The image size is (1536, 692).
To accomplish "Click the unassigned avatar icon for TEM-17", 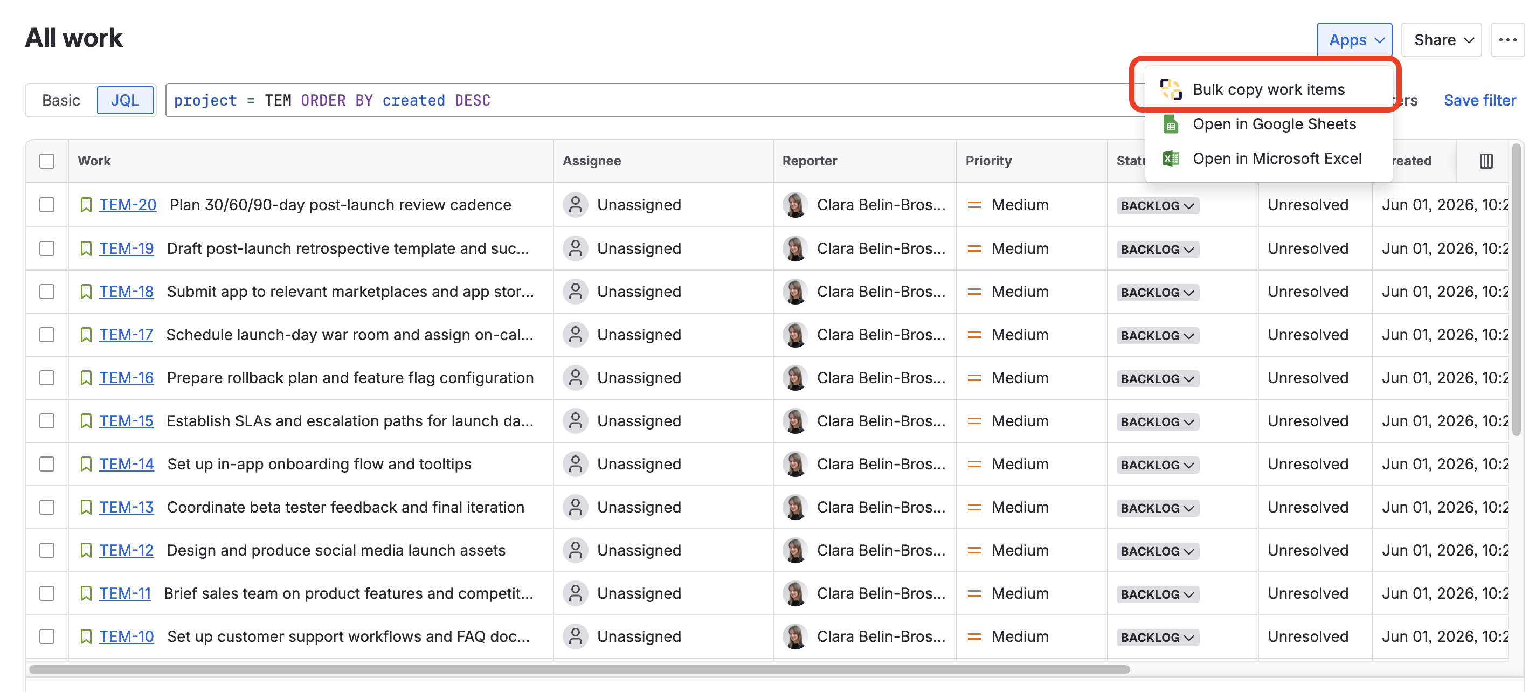I will click(x=576, y=335).
